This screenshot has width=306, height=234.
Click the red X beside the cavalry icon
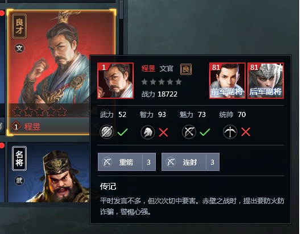[x=164, y=132]
